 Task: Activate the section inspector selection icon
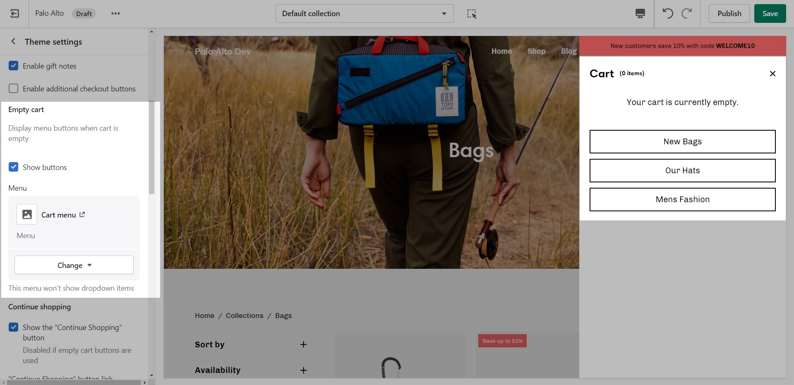coord(472,14)
